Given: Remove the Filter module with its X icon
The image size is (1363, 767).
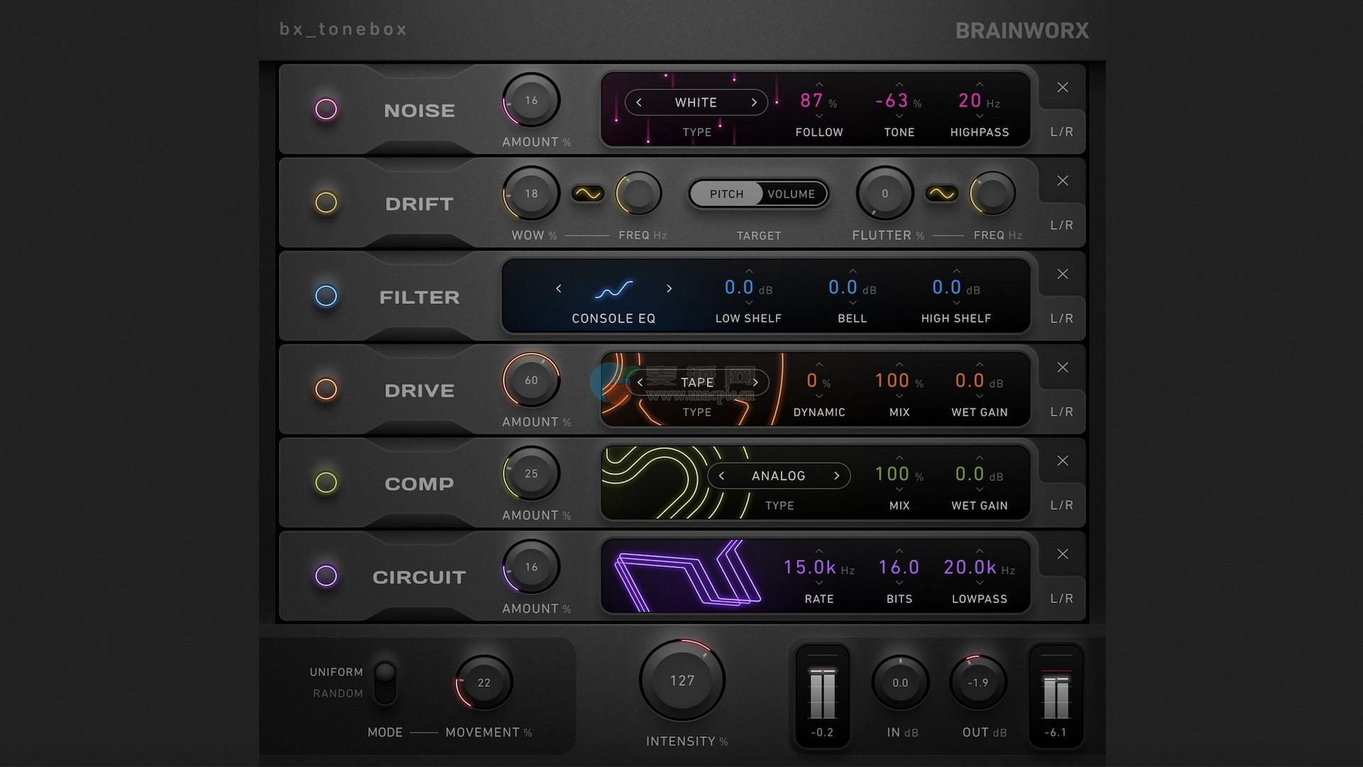Looking at the screenshot, I should pos(1062,274).
